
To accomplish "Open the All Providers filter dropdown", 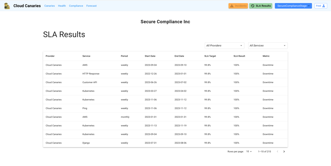I will coord(224,46).
